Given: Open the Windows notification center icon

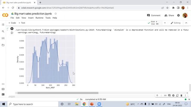Looking at the screenshot, I should click(186, 104).
